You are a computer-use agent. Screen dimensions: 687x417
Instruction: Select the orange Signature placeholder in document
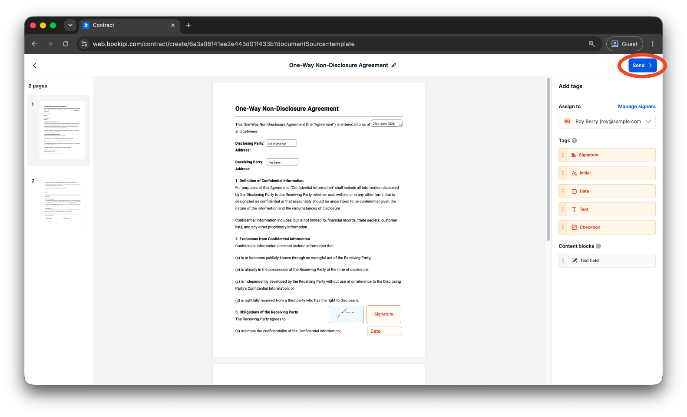[384, 314]
